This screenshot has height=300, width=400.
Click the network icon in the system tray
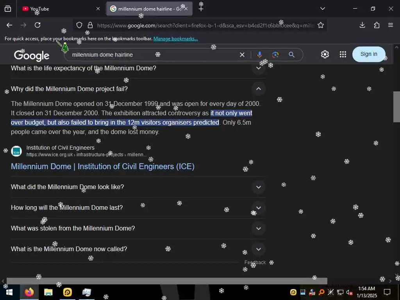point(340,292)
